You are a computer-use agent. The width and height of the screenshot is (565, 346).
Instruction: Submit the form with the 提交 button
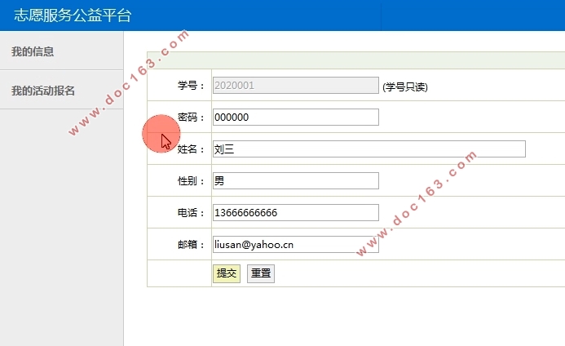click(227, 273)
